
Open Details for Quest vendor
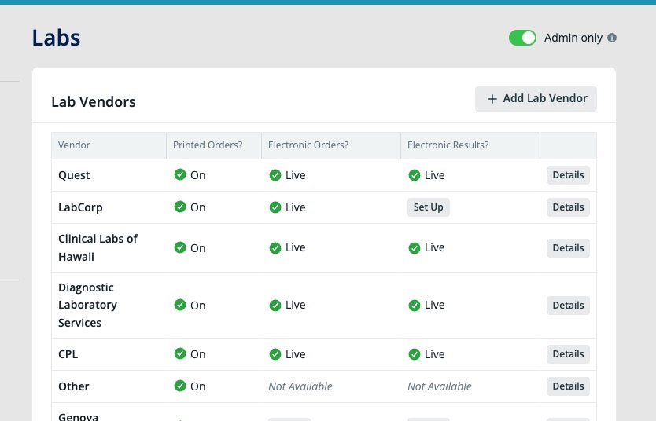click(568, 175)
